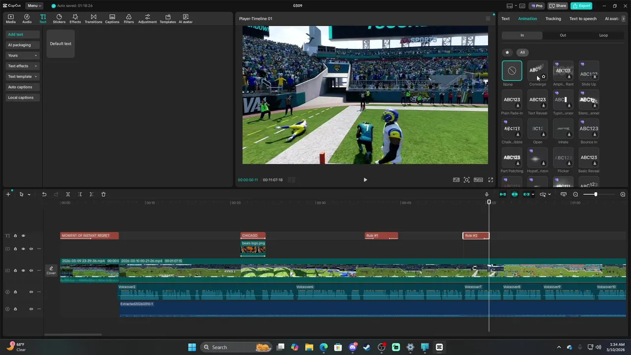Expand the Yours text category

point(23,55)
